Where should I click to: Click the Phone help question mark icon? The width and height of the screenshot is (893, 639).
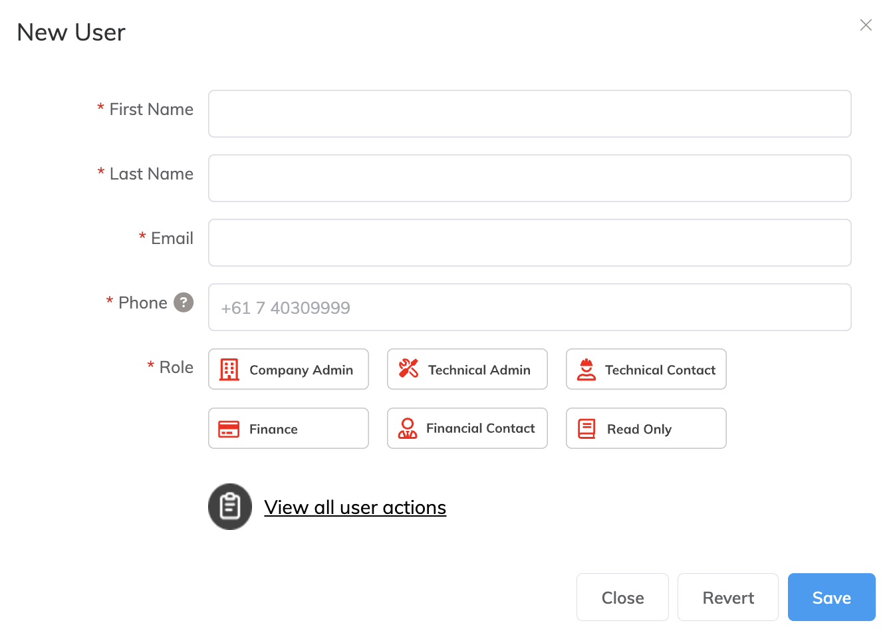pos(184,303)
